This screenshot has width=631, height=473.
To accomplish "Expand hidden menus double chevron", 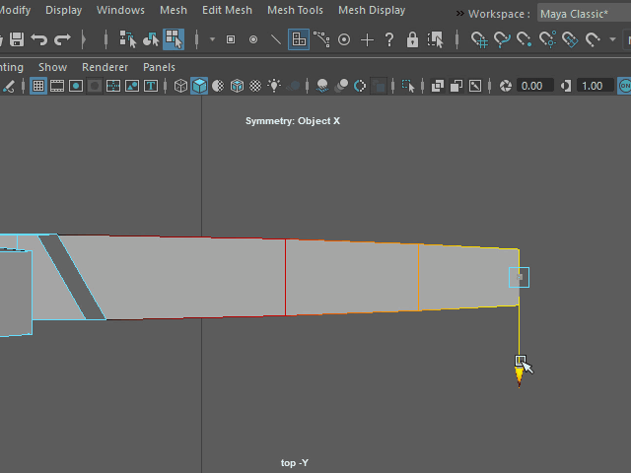I will pyautogui.click(x=460, y=14).
